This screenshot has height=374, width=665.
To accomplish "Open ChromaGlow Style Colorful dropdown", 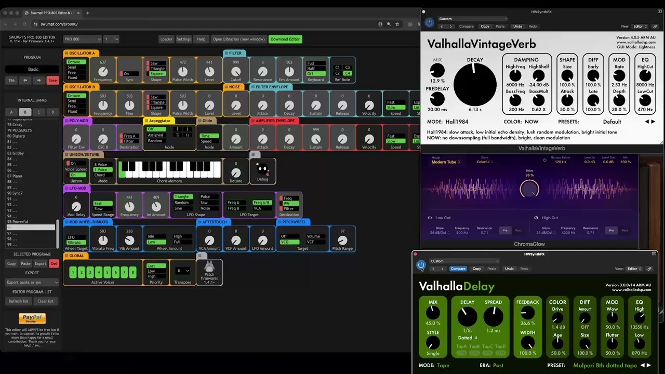I will point(485,162).
